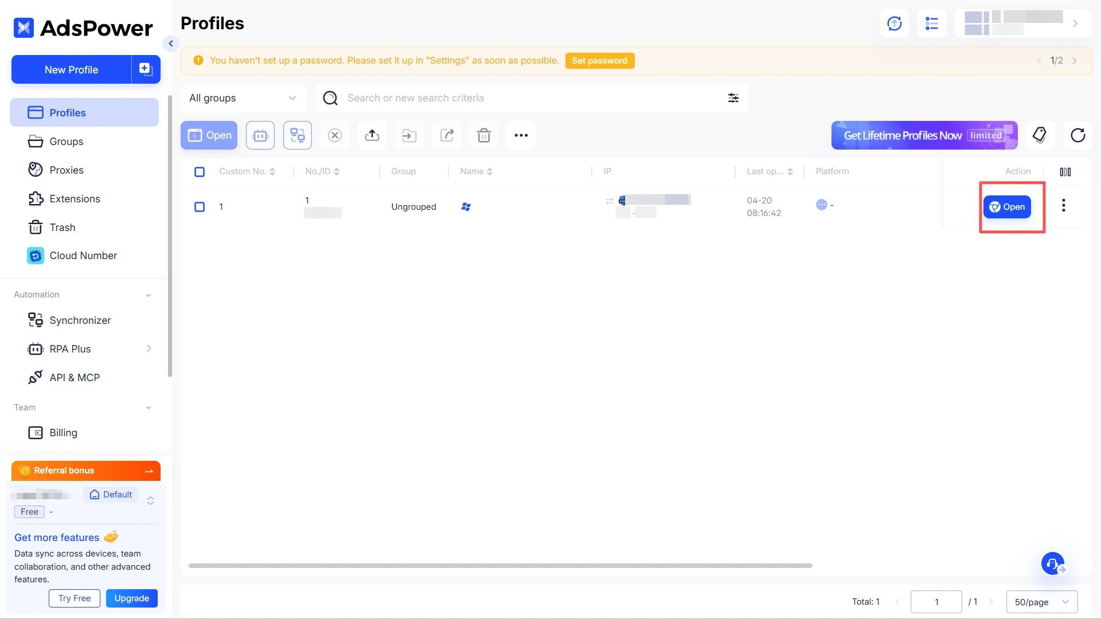Go to Cloud Number section
Viewport: 1101px width, 619px height.
click(83, 256)
